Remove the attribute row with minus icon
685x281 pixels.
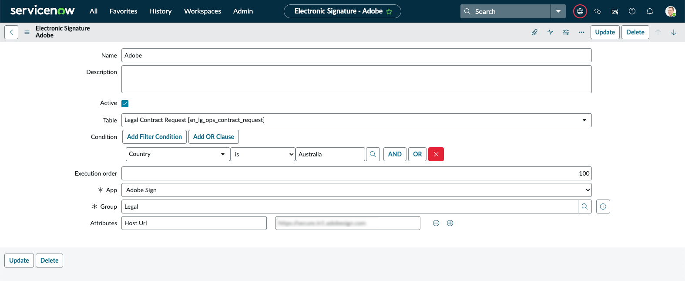[x=436, y=223]
